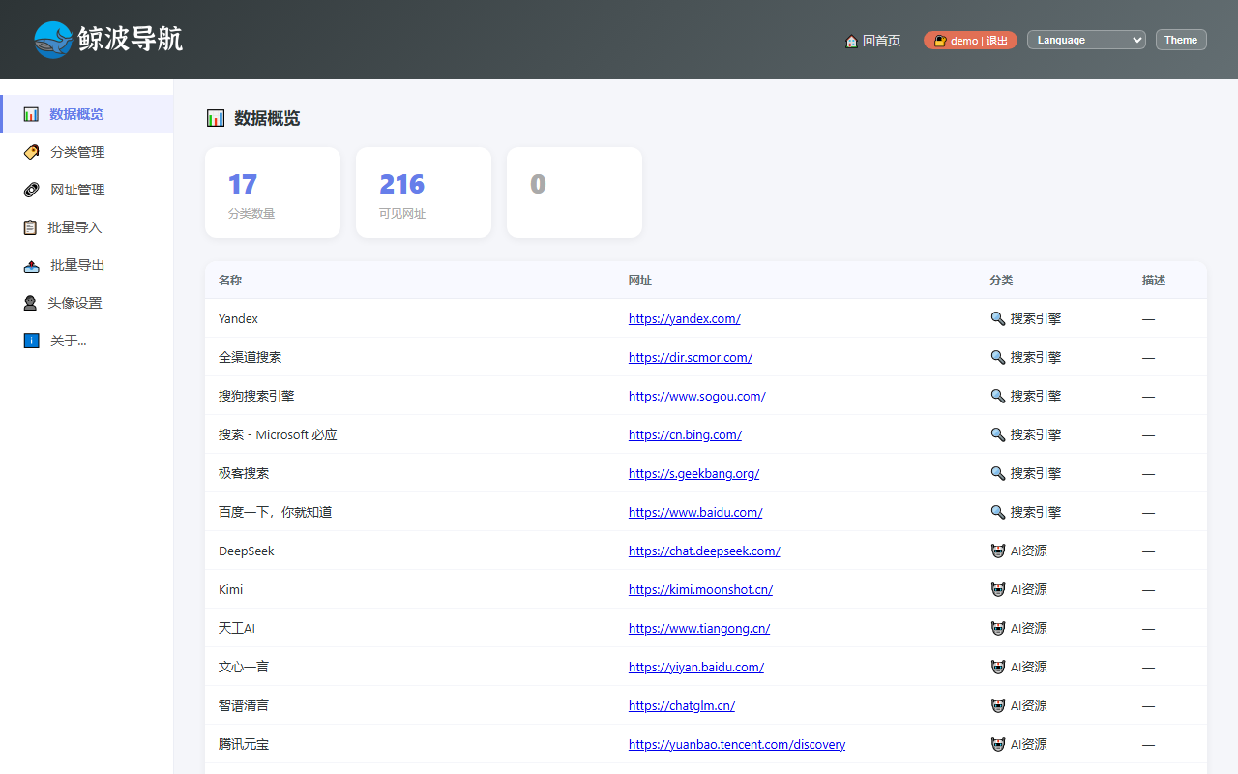Click the 鲸波导航 site title
The width and height of the screenshot is (1238, 774).
pyautogui.click(x=131, y=40)
